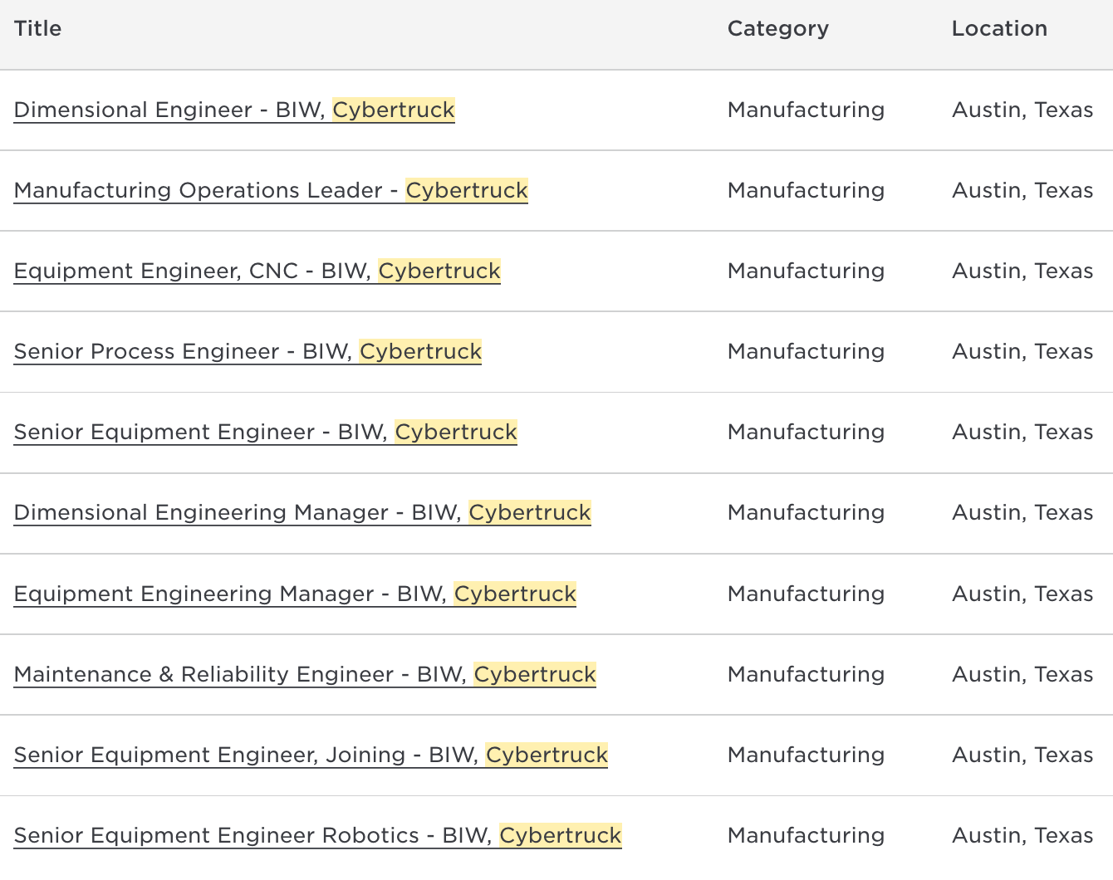The image size is (1113, 880).
Task: Click the Title column header
Action: (x=38, y=29)
